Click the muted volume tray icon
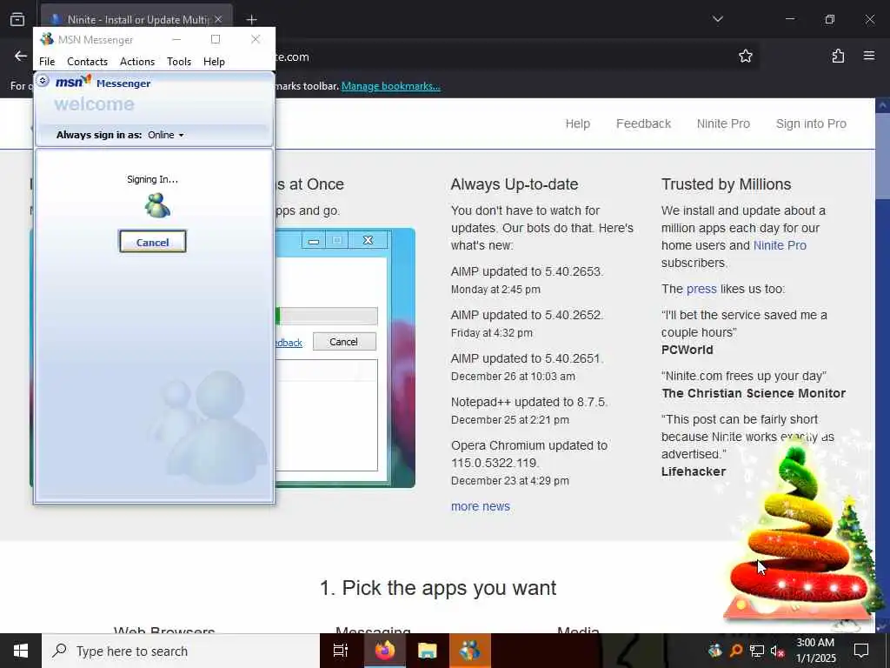Viewport: 890px width, 668px height. 777,651
